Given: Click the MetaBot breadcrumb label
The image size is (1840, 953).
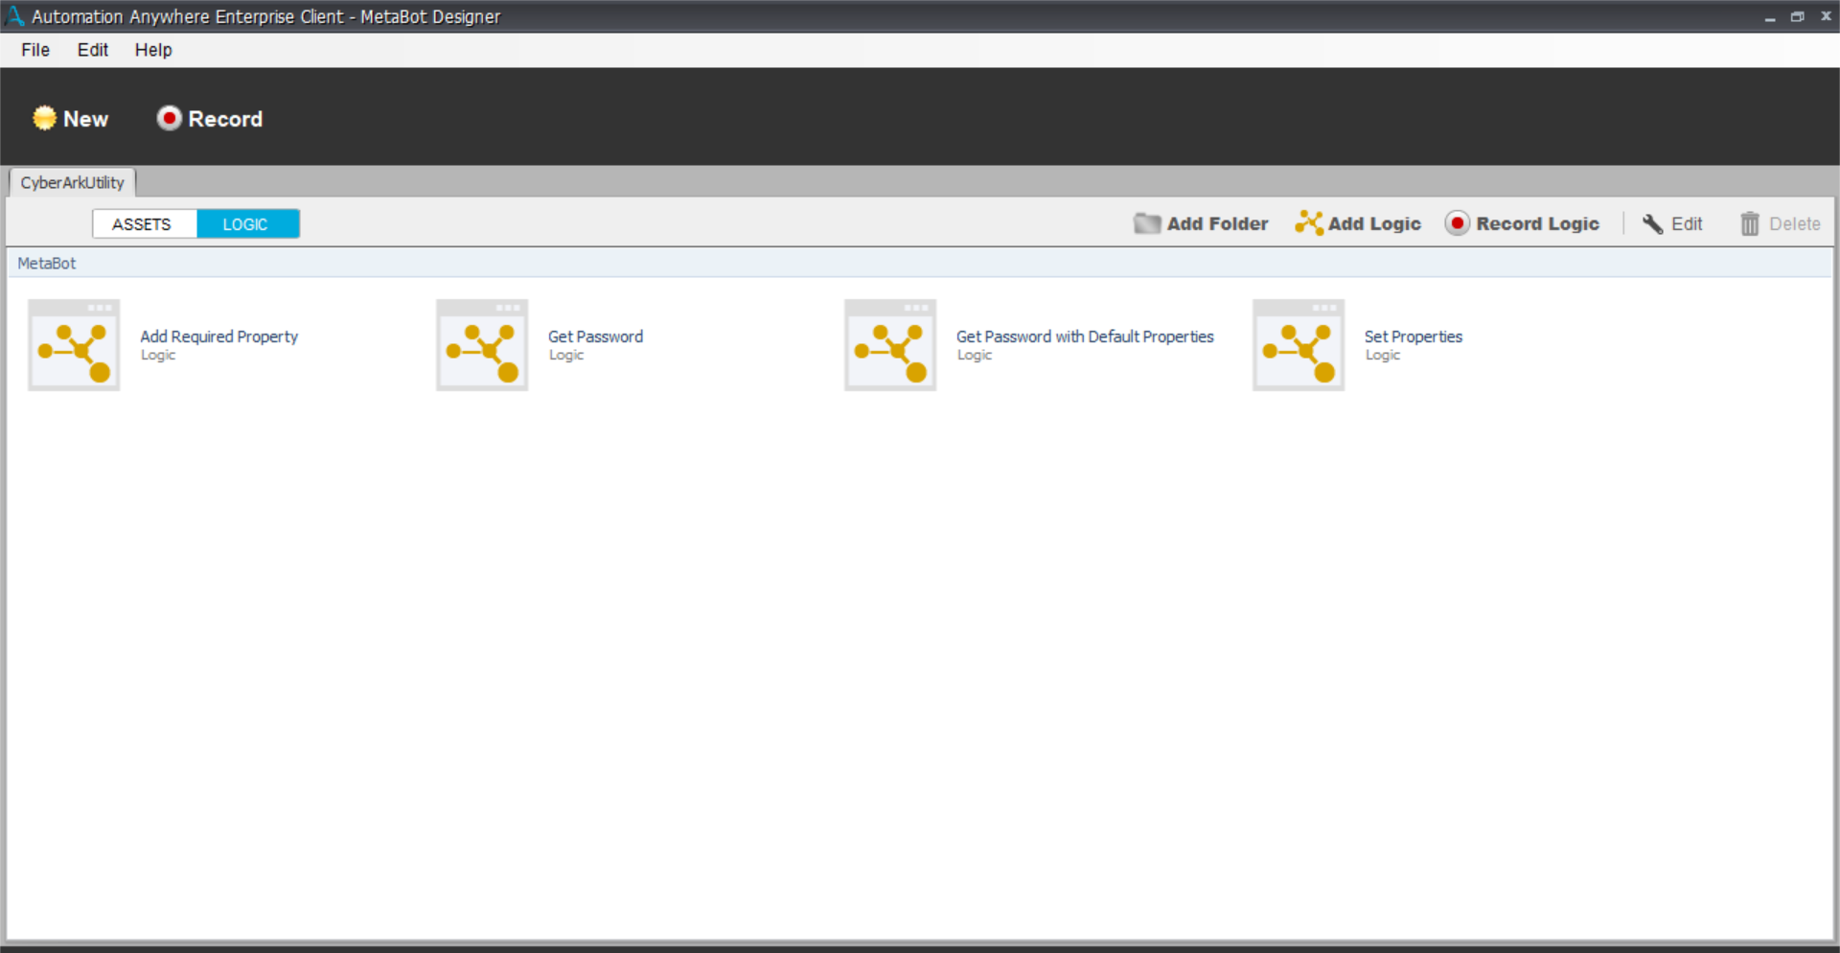Looking at the screenshot, I should coord(47,263).
